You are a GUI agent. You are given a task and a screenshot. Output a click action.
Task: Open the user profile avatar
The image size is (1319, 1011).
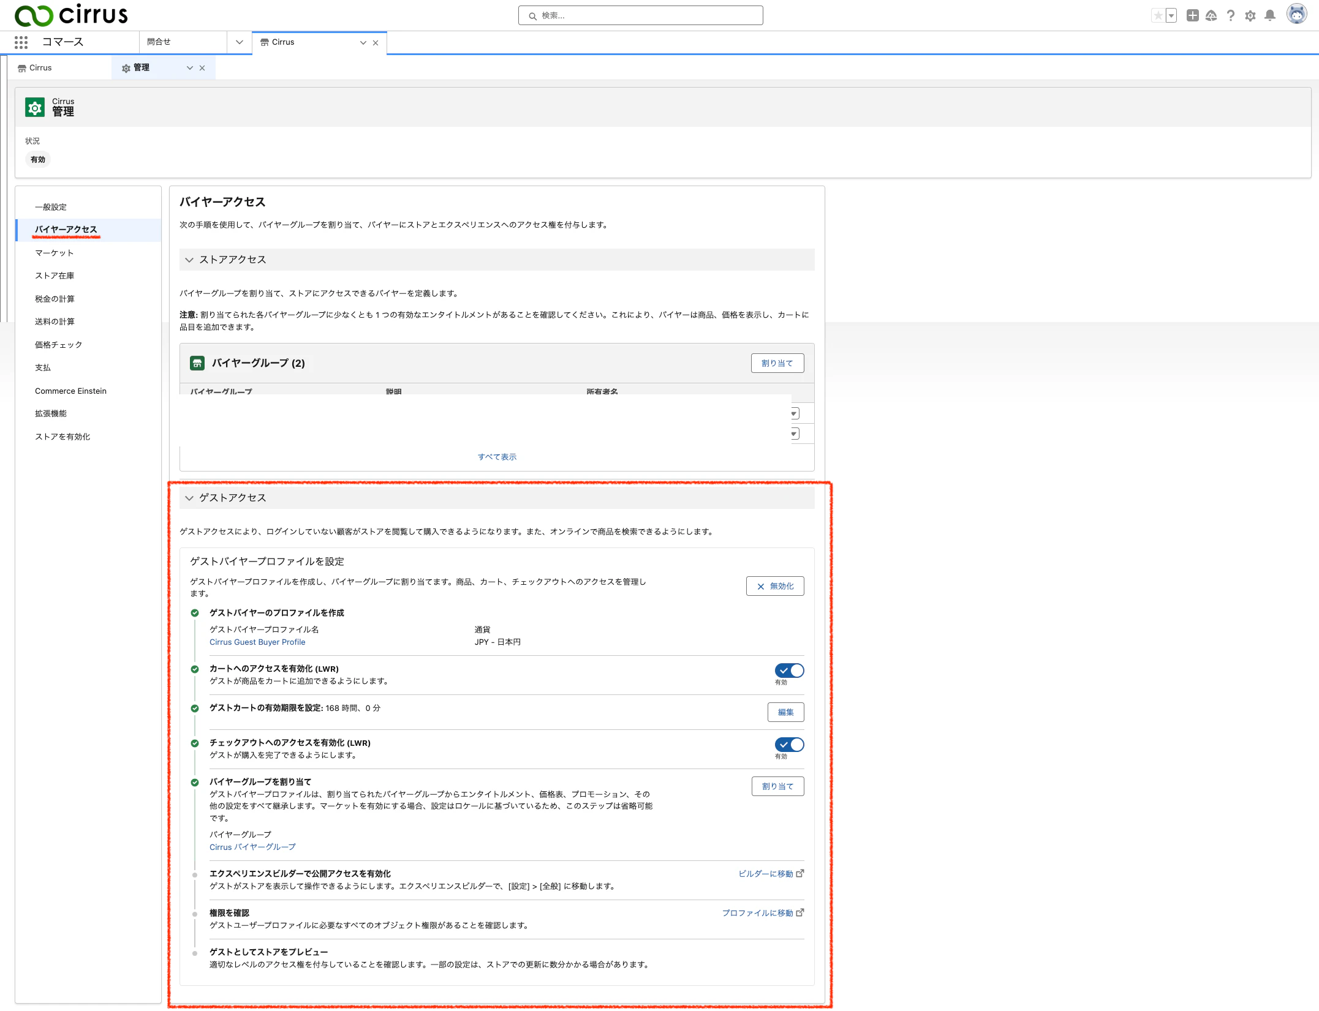[x=1297, y=14]
